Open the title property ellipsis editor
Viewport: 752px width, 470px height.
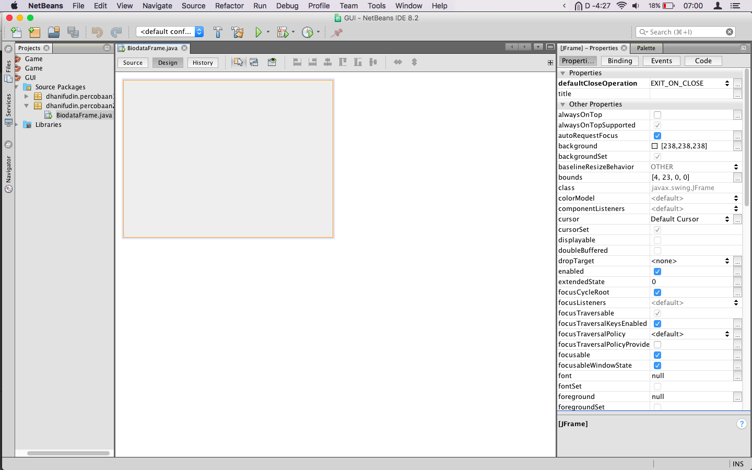tap(737, 94)
